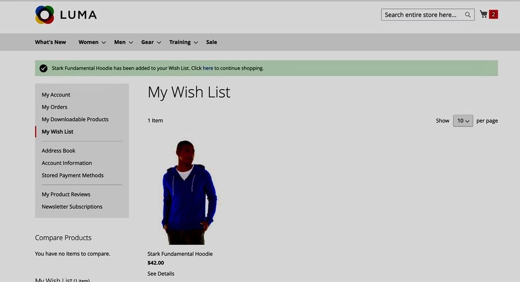Image resolution: width=520 pixels, height=282 pixels.
Task: Open My Product Reviews
Action: click(66, 194)
